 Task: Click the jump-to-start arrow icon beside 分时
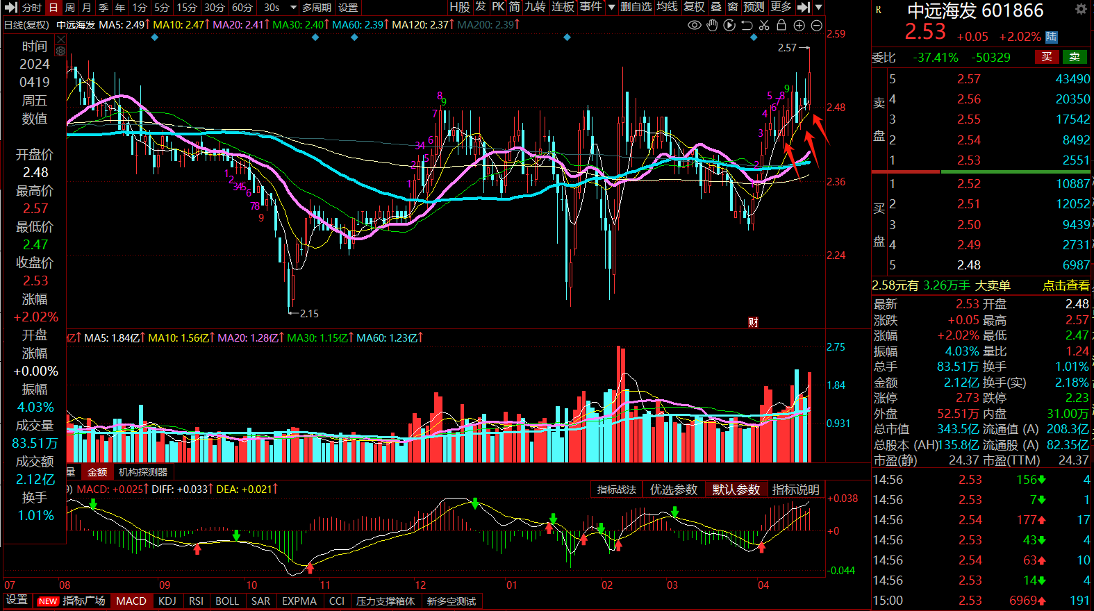tap(10, 7)
